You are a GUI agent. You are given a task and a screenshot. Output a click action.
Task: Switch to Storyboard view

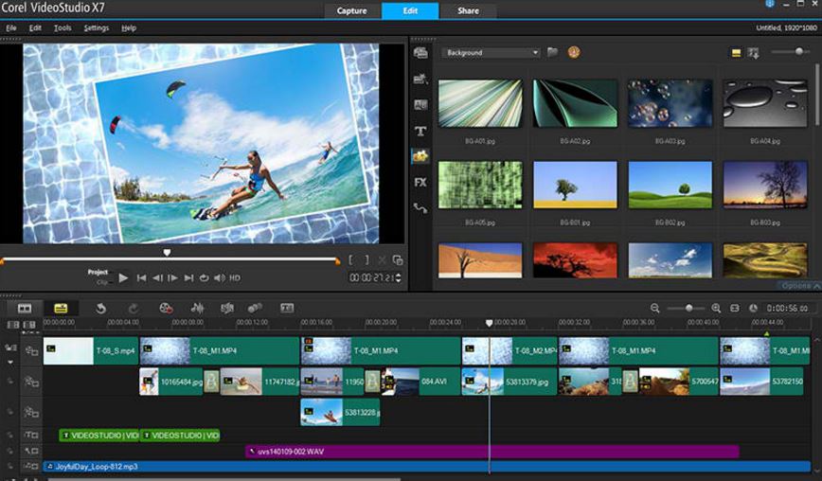pyautogui.click(x=25, y=308)
